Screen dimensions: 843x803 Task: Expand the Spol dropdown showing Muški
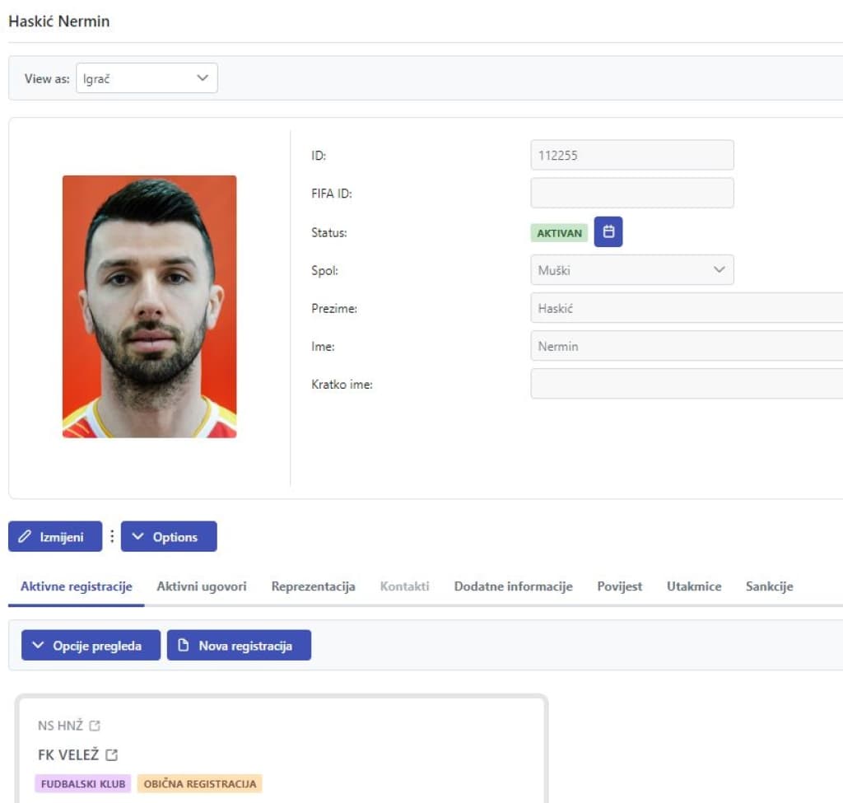click(631, 270)
